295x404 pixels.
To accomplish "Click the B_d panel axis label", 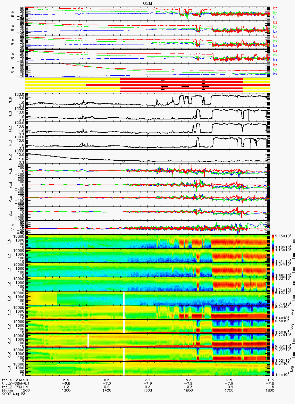I will [12, 28].
